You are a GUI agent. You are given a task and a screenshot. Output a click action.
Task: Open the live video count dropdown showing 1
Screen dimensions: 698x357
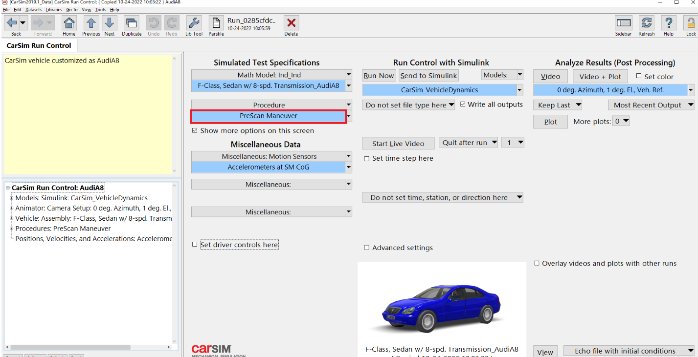click(513, 143)
